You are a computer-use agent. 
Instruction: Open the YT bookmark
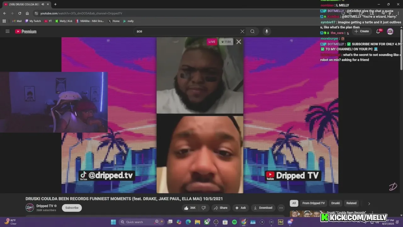point(48,21)
